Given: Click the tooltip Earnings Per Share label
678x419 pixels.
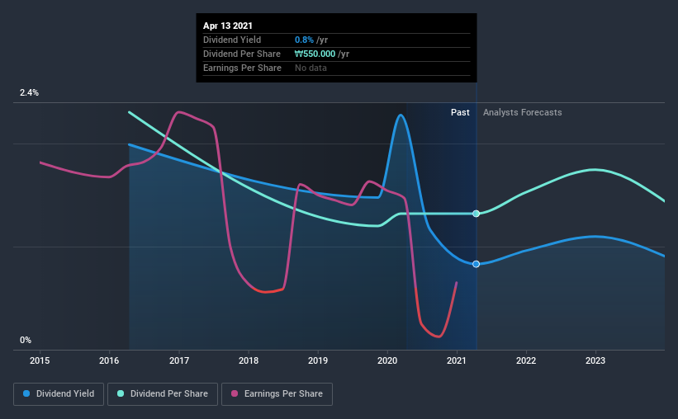Looking at the screenshot, I should tap(242, 68).
